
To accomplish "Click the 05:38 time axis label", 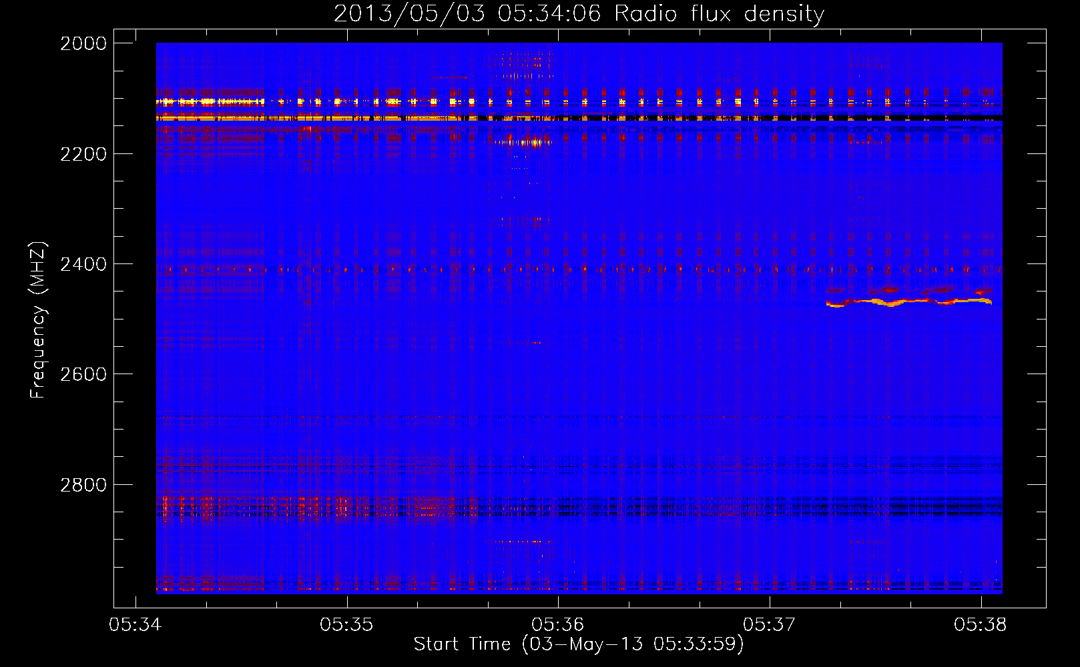I will 981,625.
